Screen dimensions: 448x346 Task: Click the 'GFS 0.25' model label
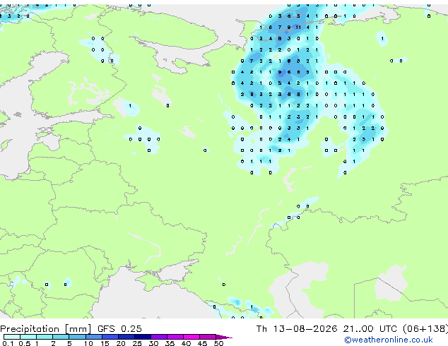(119, 329)
